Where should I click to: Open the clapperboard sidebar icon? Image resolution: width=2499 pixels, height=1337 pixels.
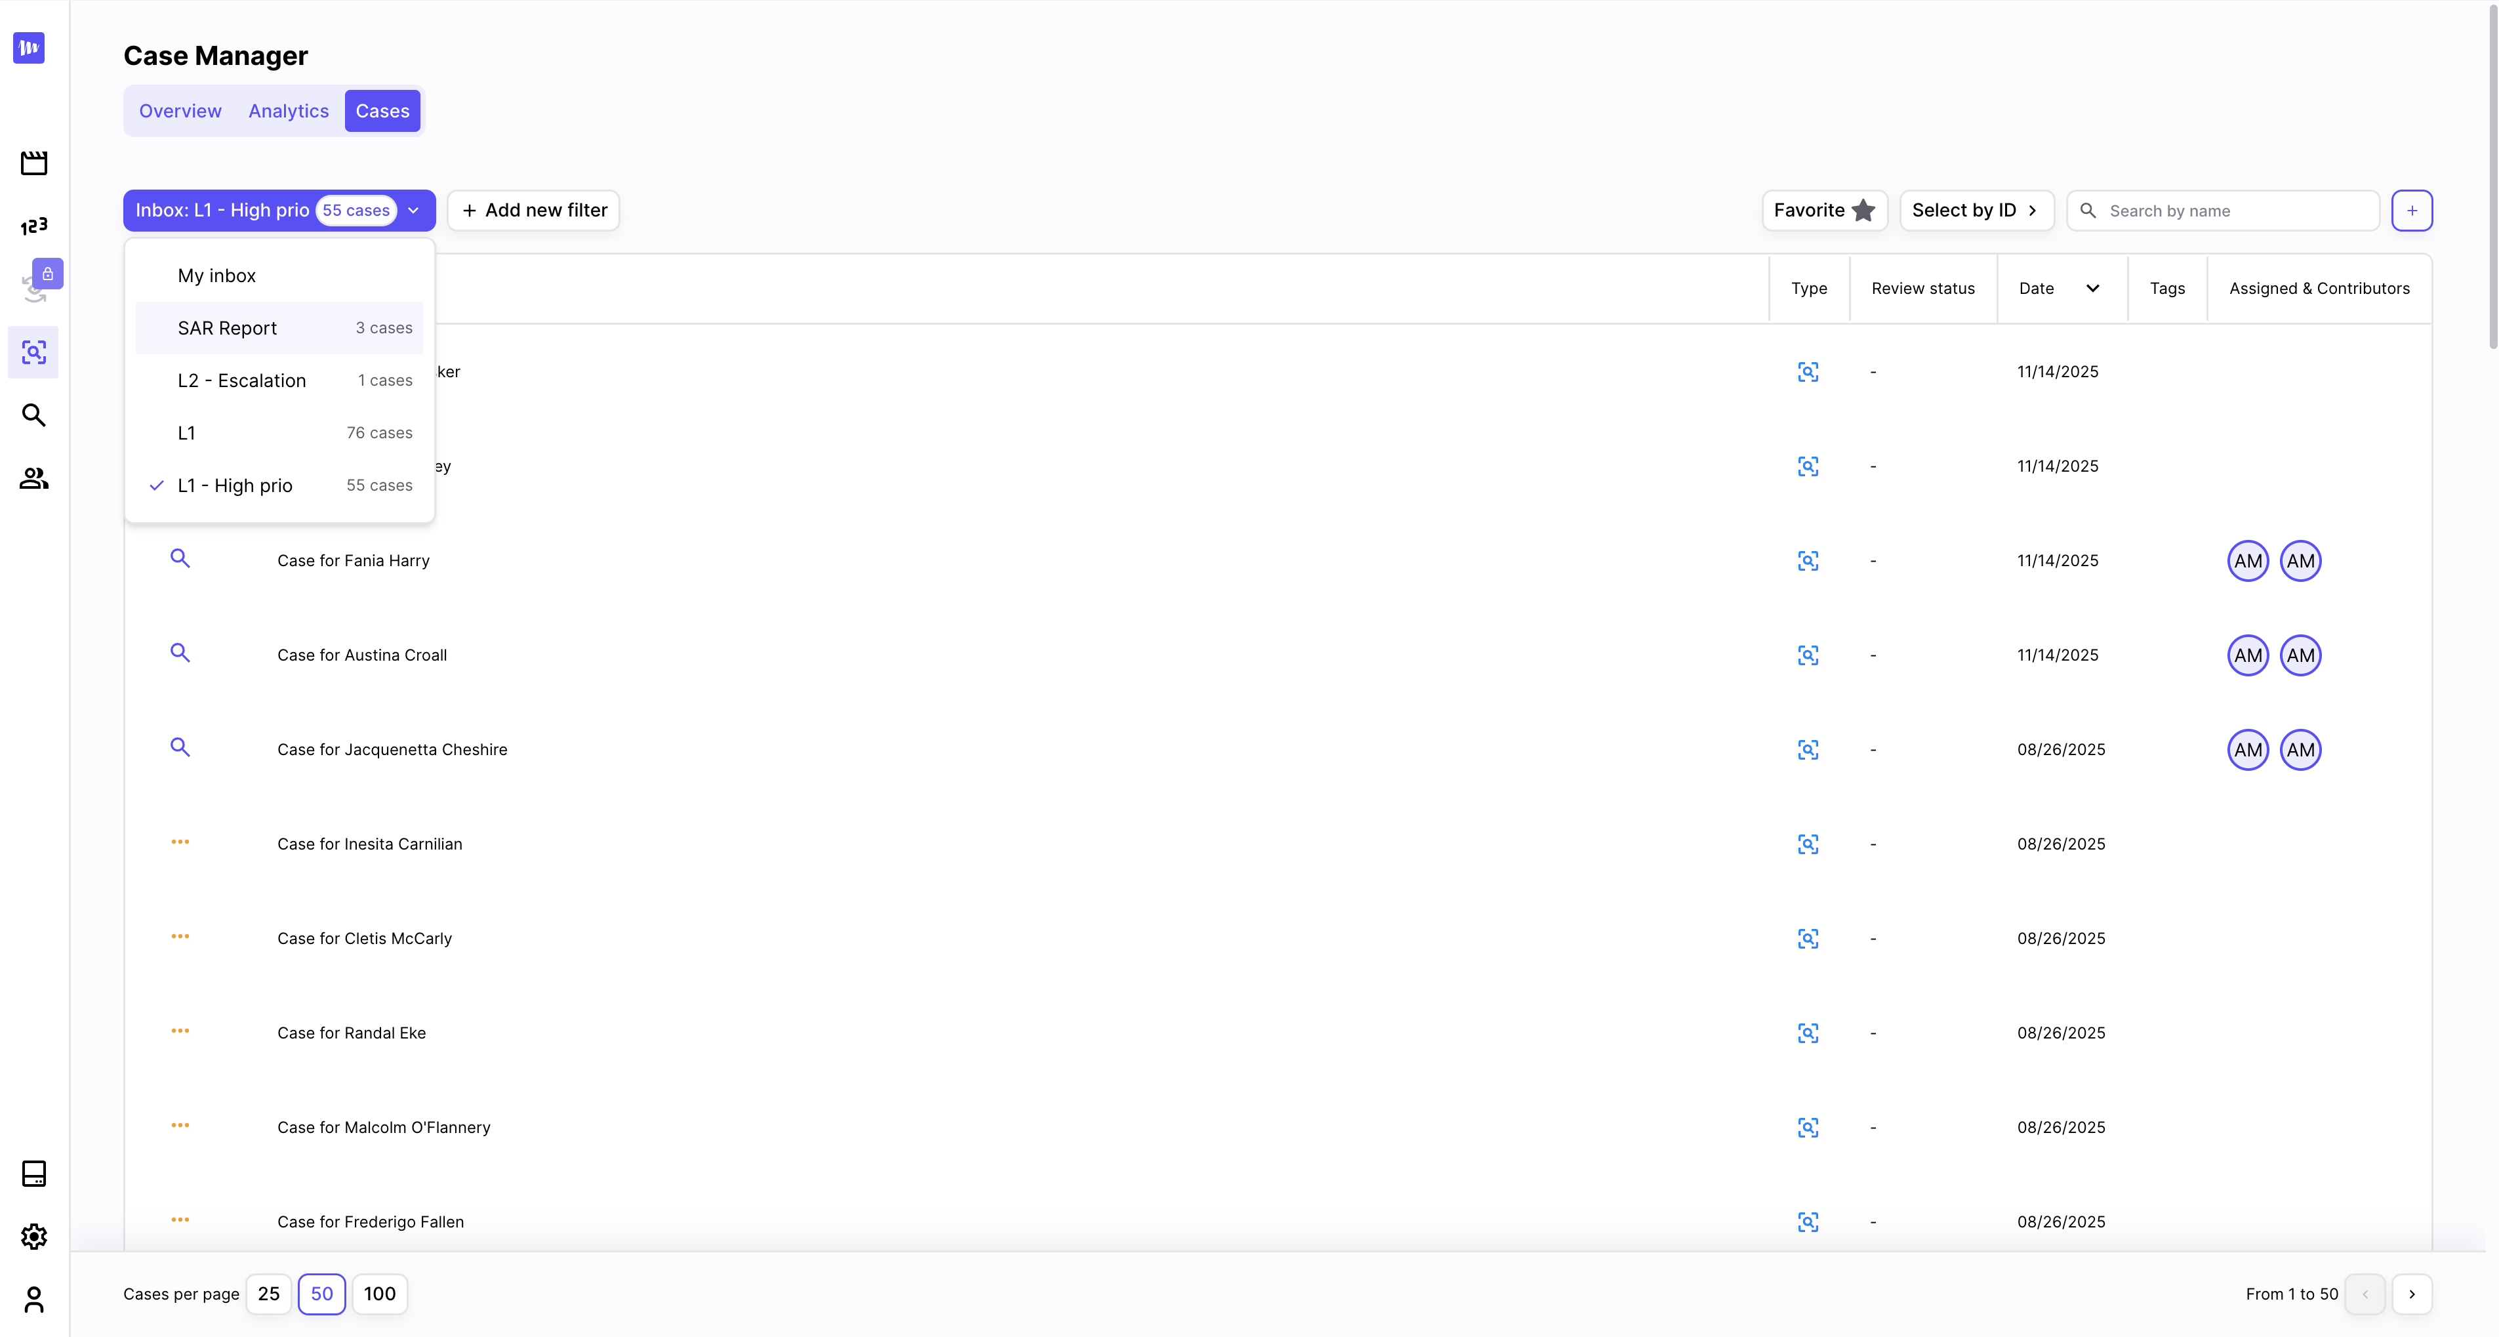pyautogui.click(x=34, y=163)
